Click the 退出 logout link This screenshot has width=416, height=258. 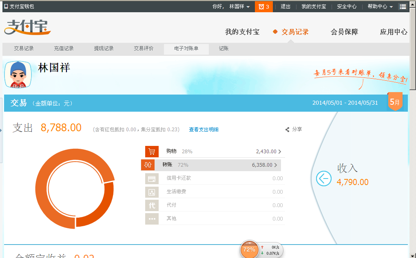285,7
